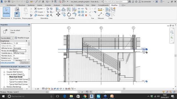Activate the Copier tool in Modifier panel
177x99 pixels.
pyautogui.click(x=64, y=14)
